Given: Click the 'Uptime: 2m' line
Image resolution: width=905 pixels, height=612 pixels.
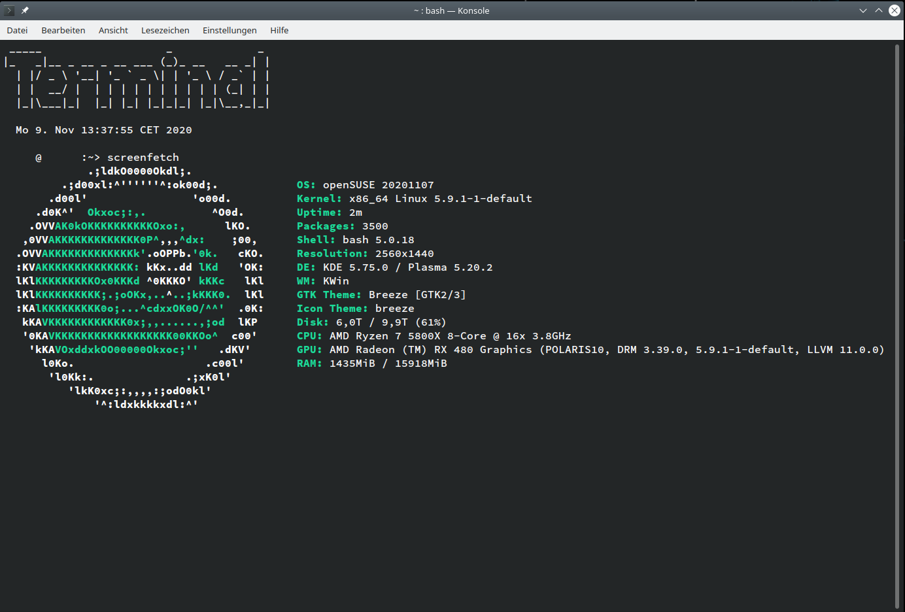Looking at the screenshot, I should click(x=330, y=212).
